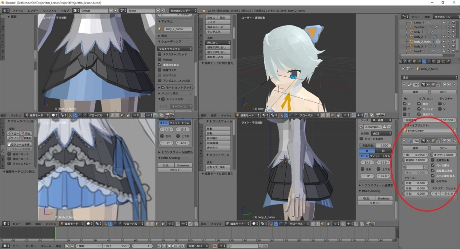Move the Mirror modifier down
This screenshot has height=249, width=460.
point(449,84)
